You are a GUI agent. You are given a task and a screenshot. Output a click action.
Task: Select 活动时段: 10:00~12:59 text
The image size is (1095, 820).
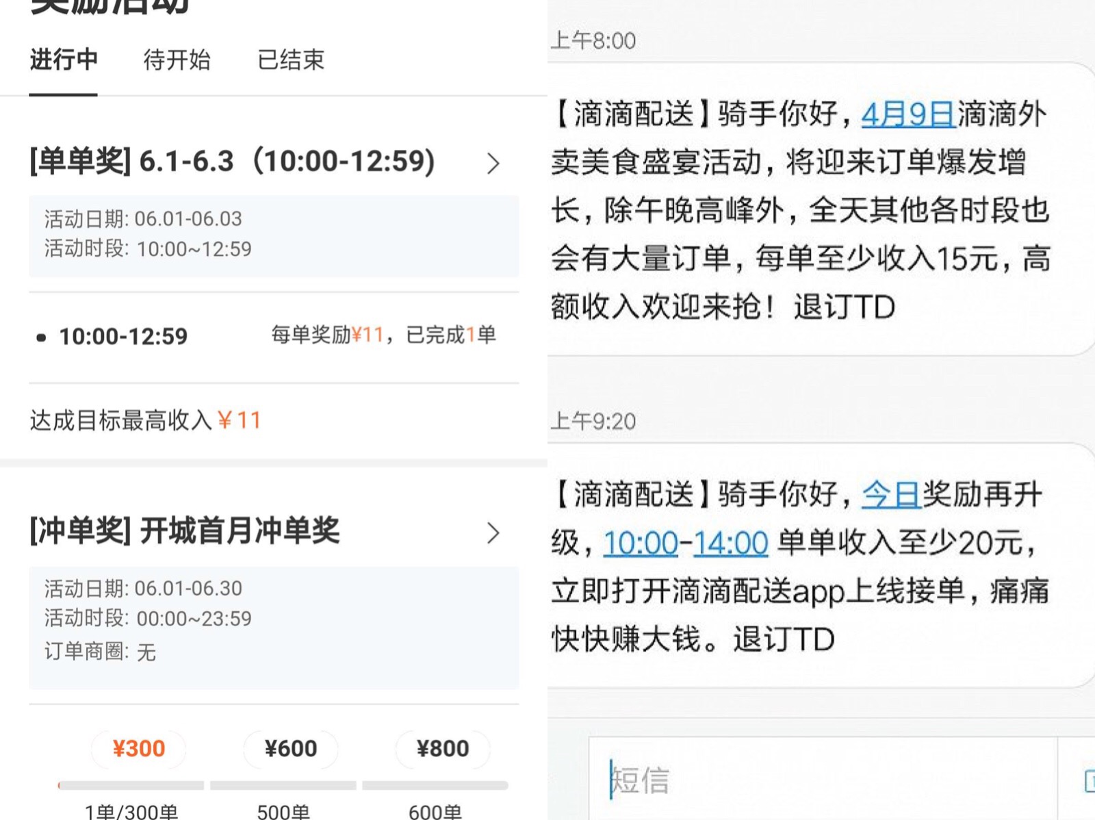[148, 249]
